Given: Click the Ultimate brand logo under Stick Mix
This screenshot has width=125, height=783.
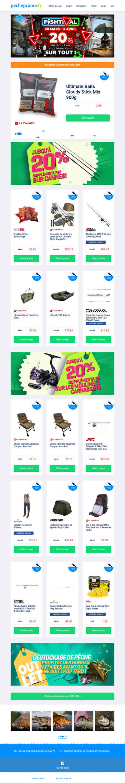Looking at the screenshot, I should 25,123.
